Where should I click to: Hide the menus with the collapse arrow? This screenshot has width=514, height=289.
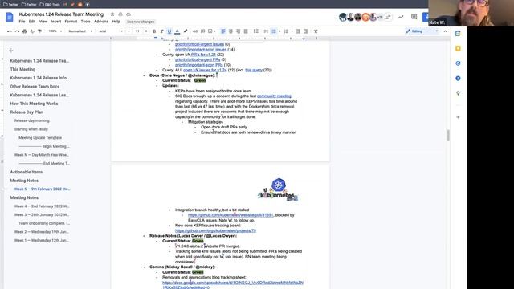click(445, 31)
